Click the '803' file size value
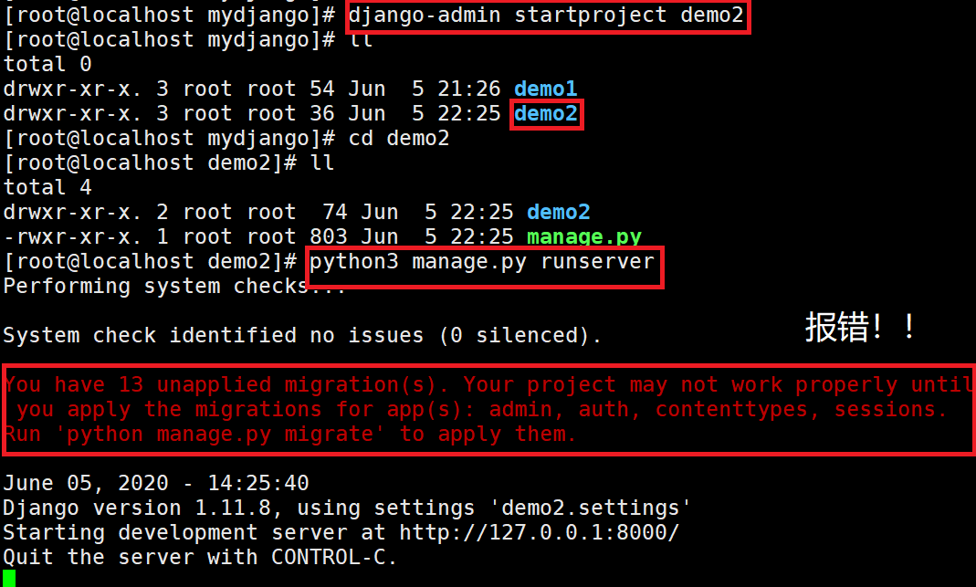 pyautogui.click(x=329, y=237)
